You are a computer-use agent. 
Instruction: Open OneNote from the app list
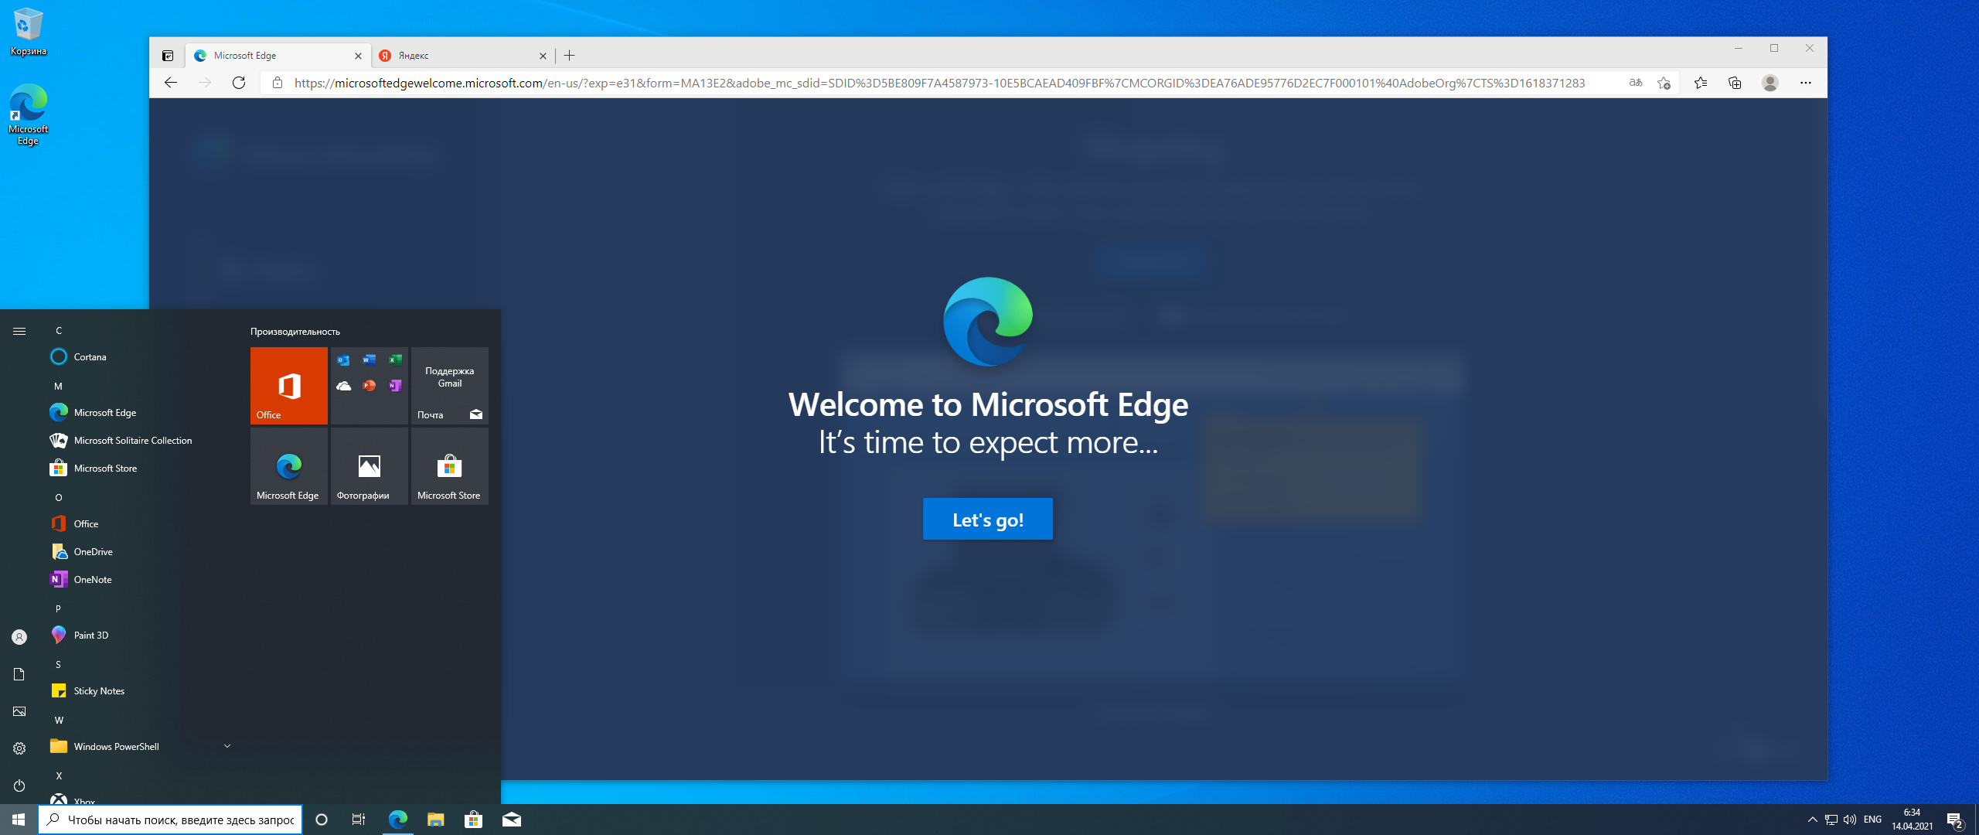139,580
